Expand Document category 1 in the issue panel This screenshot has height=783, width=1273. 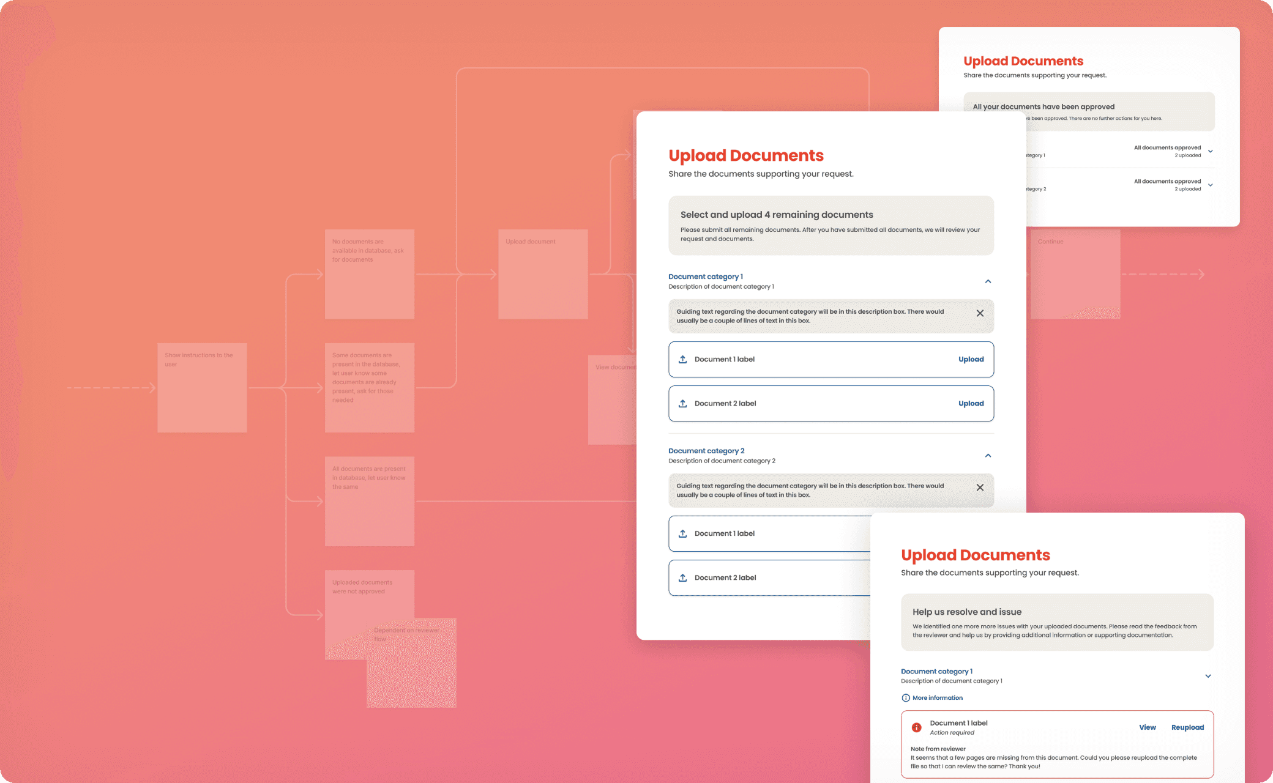pyautogui.click(x=1208, y=676)
